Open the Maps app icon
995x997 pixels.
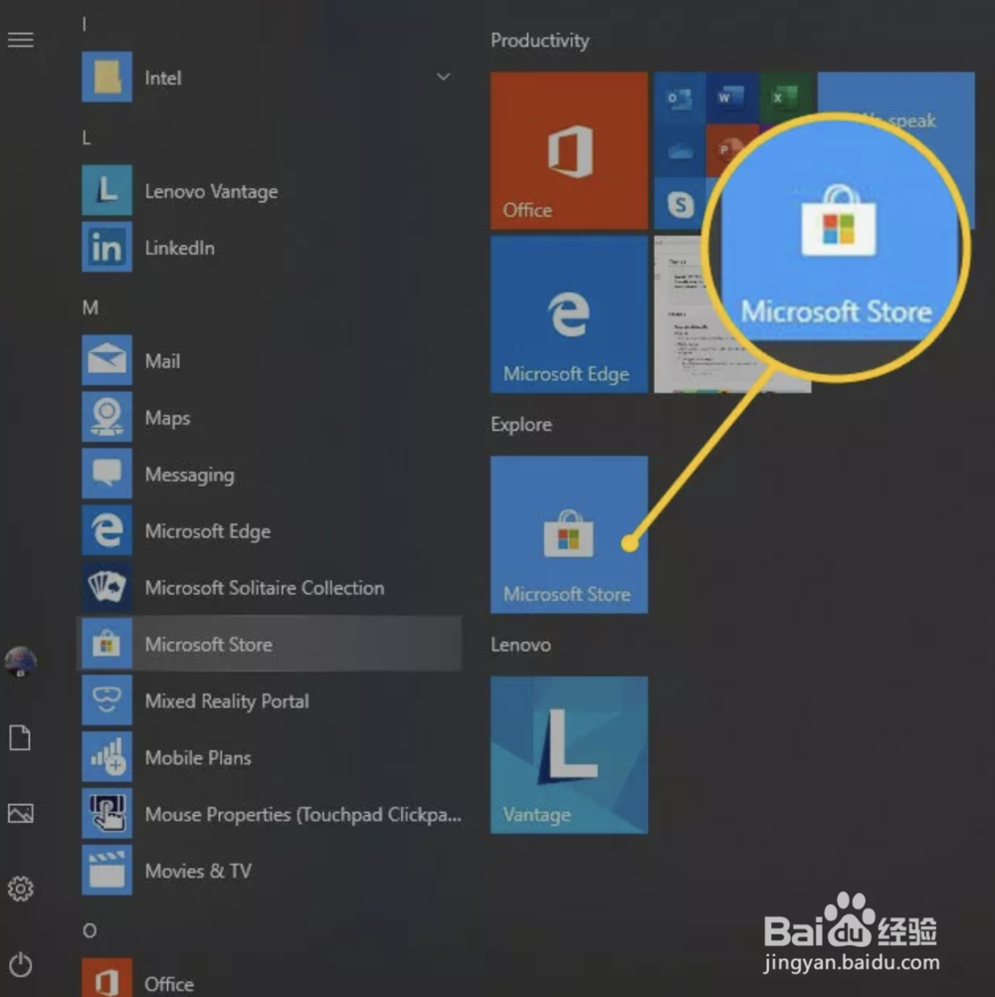(106, 417)
